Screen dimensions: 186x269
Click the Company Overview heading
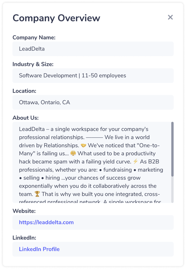tap(56, 18)
